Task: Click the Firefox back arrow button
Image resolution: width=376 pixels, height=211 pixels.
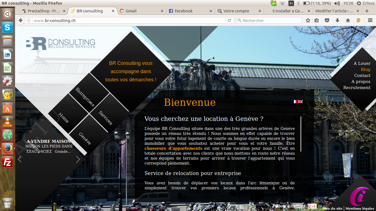Action: pyautogui.click(x=20, y=20)
